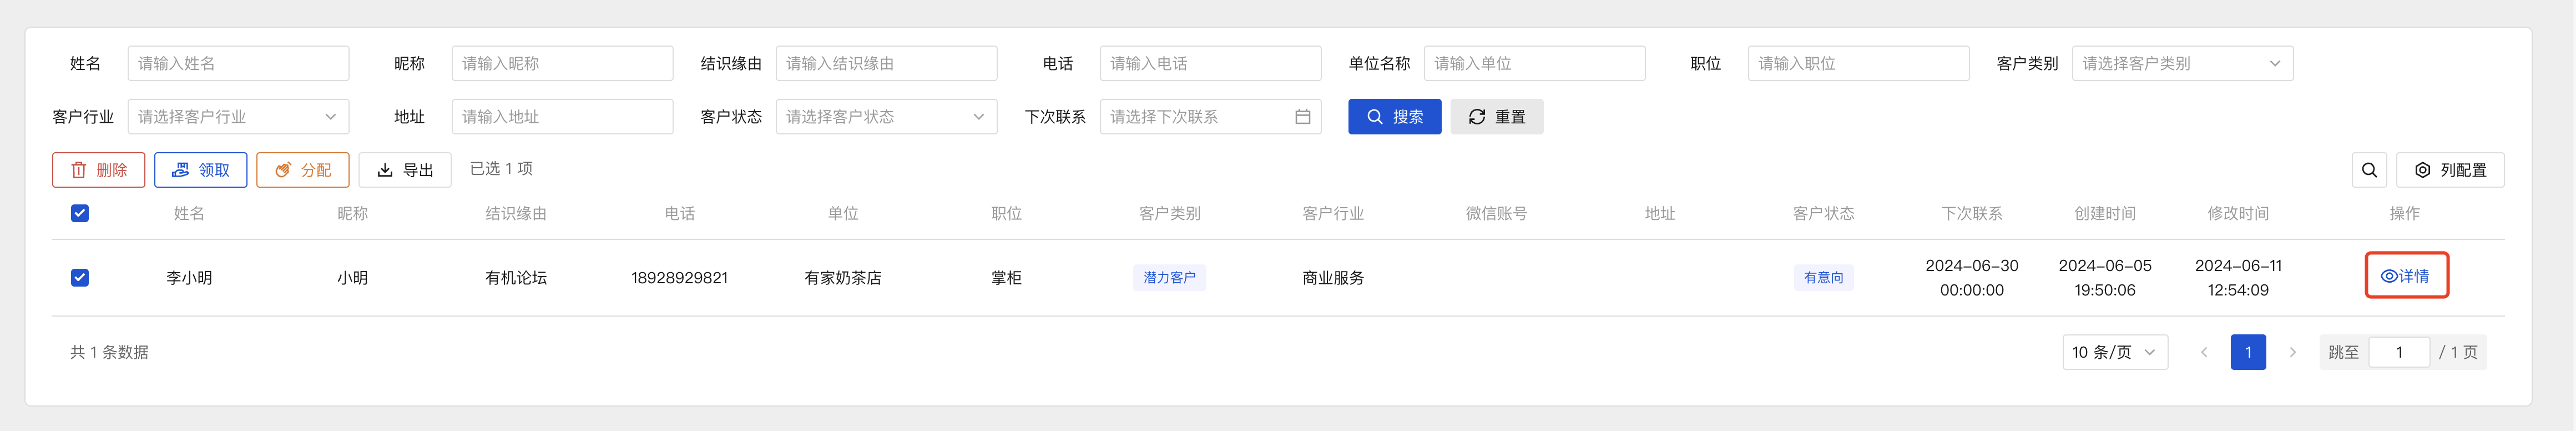Click the 领取 claim button
2576x431 pixels.
(200, 170)
